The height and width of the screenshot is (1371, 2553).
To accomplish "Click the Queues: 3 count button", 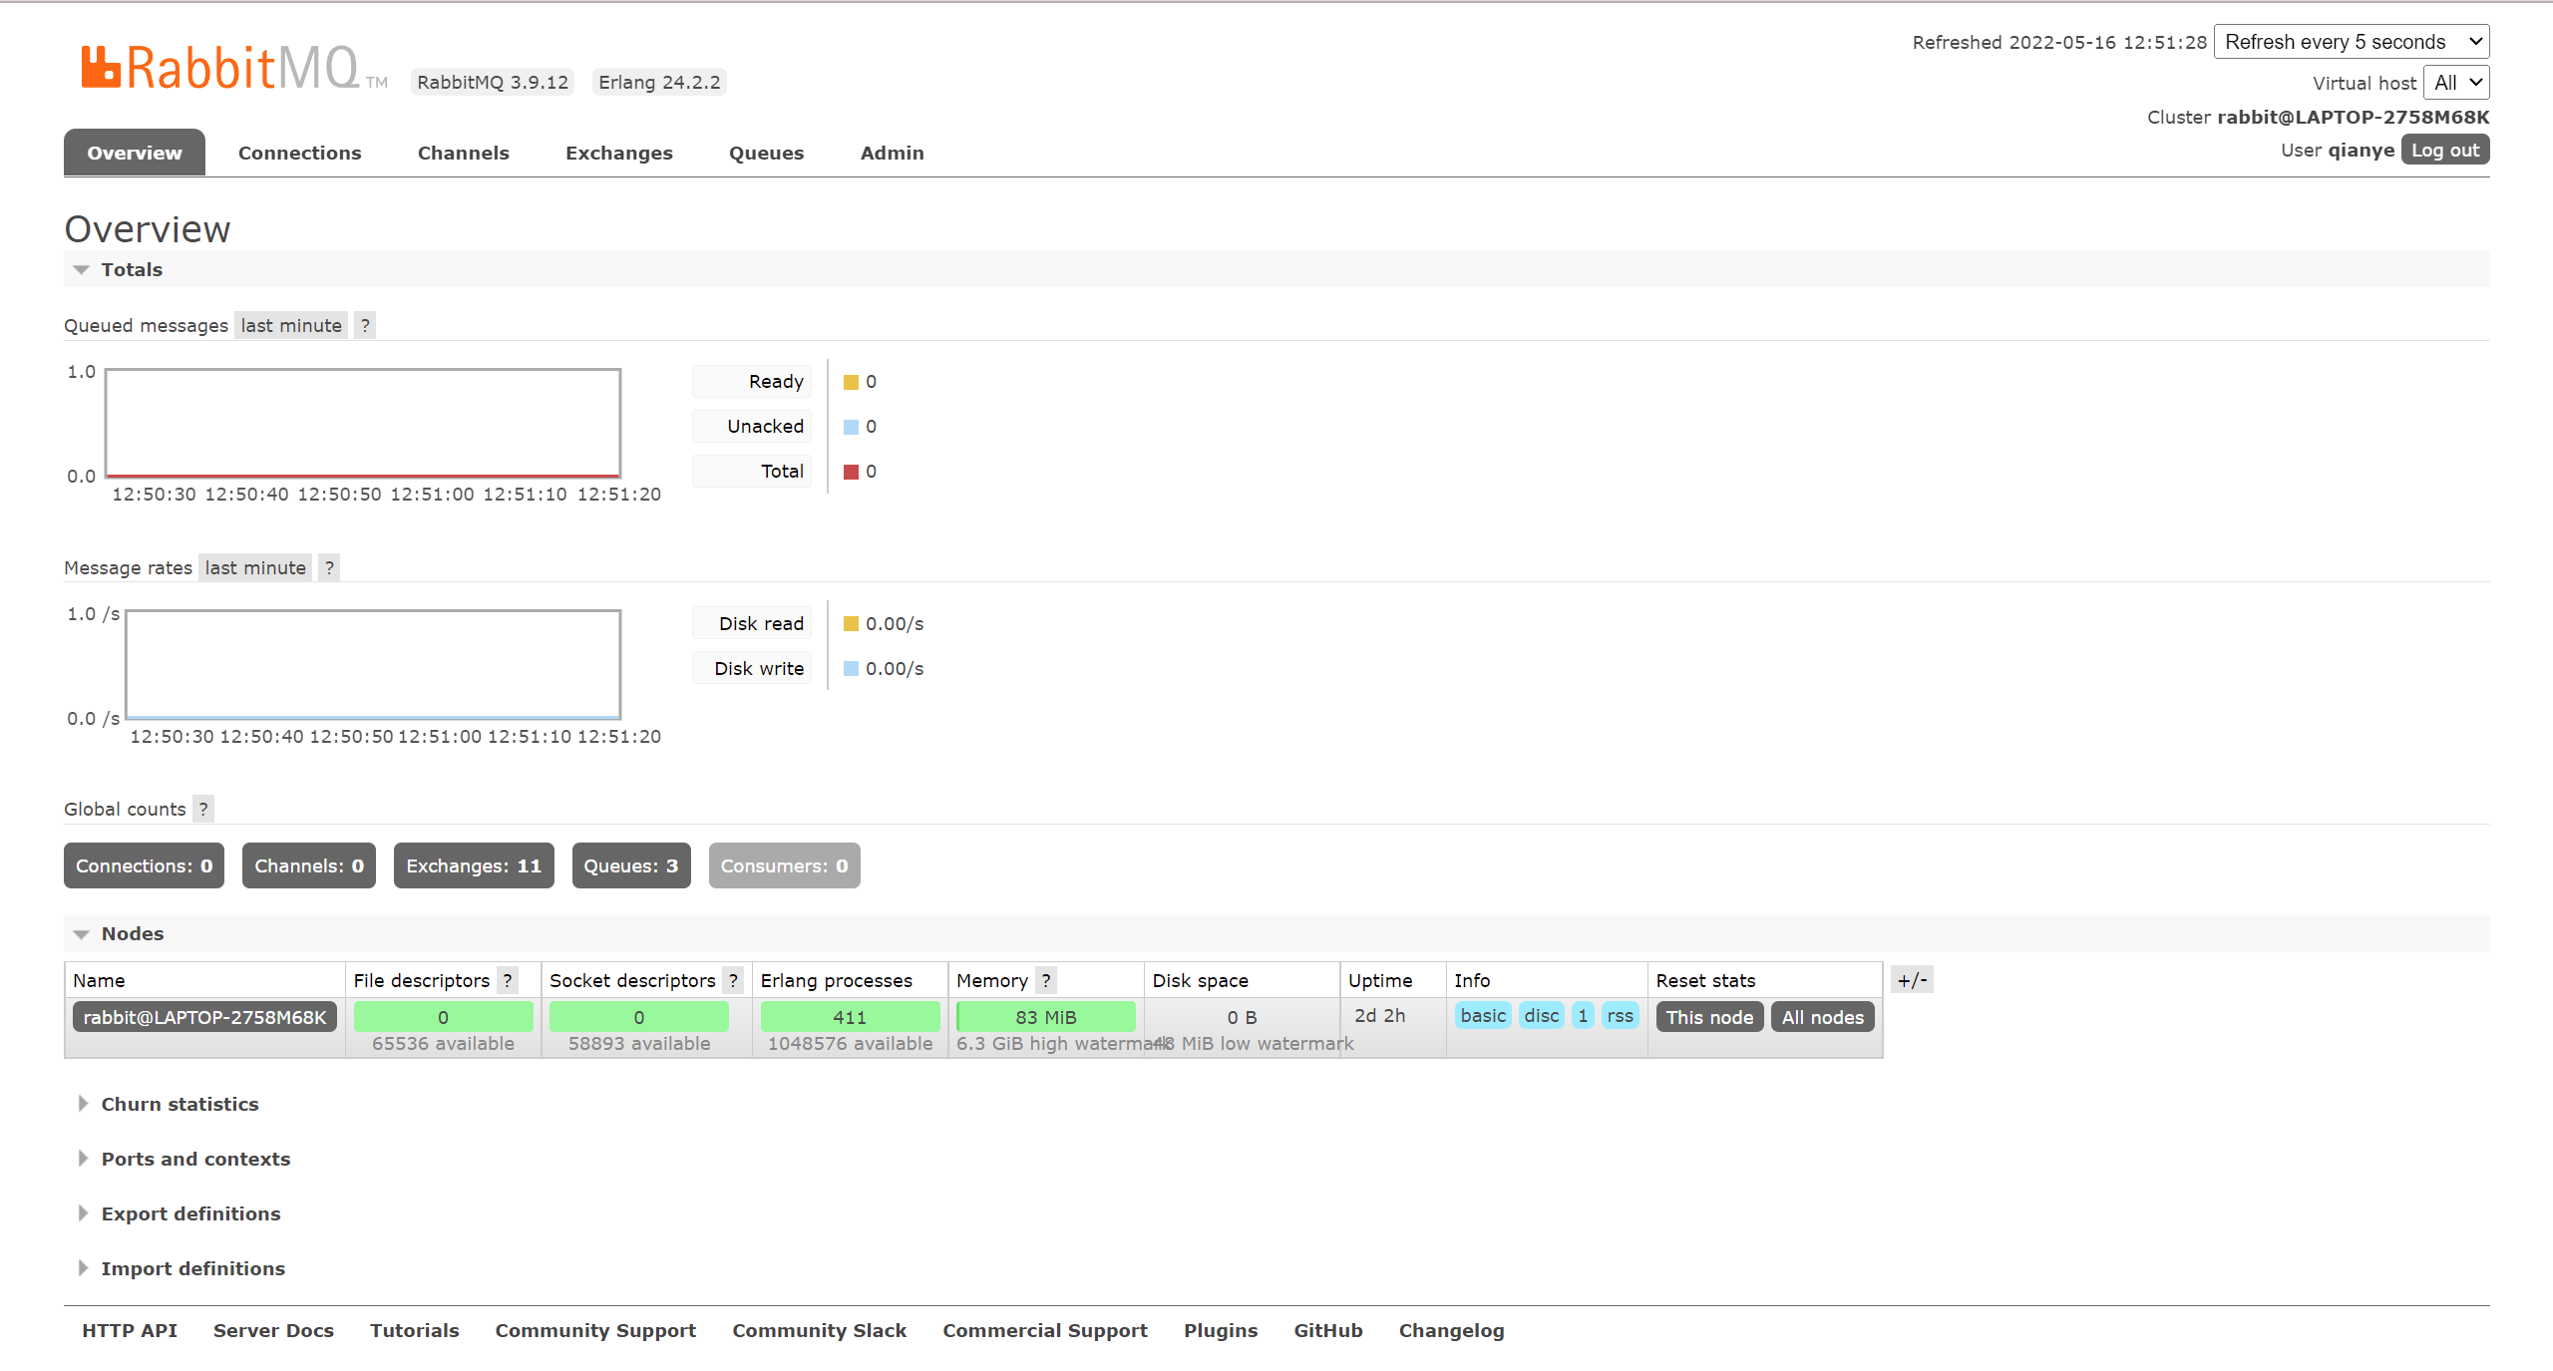I will pyautogui.click(x=631, y=865).
